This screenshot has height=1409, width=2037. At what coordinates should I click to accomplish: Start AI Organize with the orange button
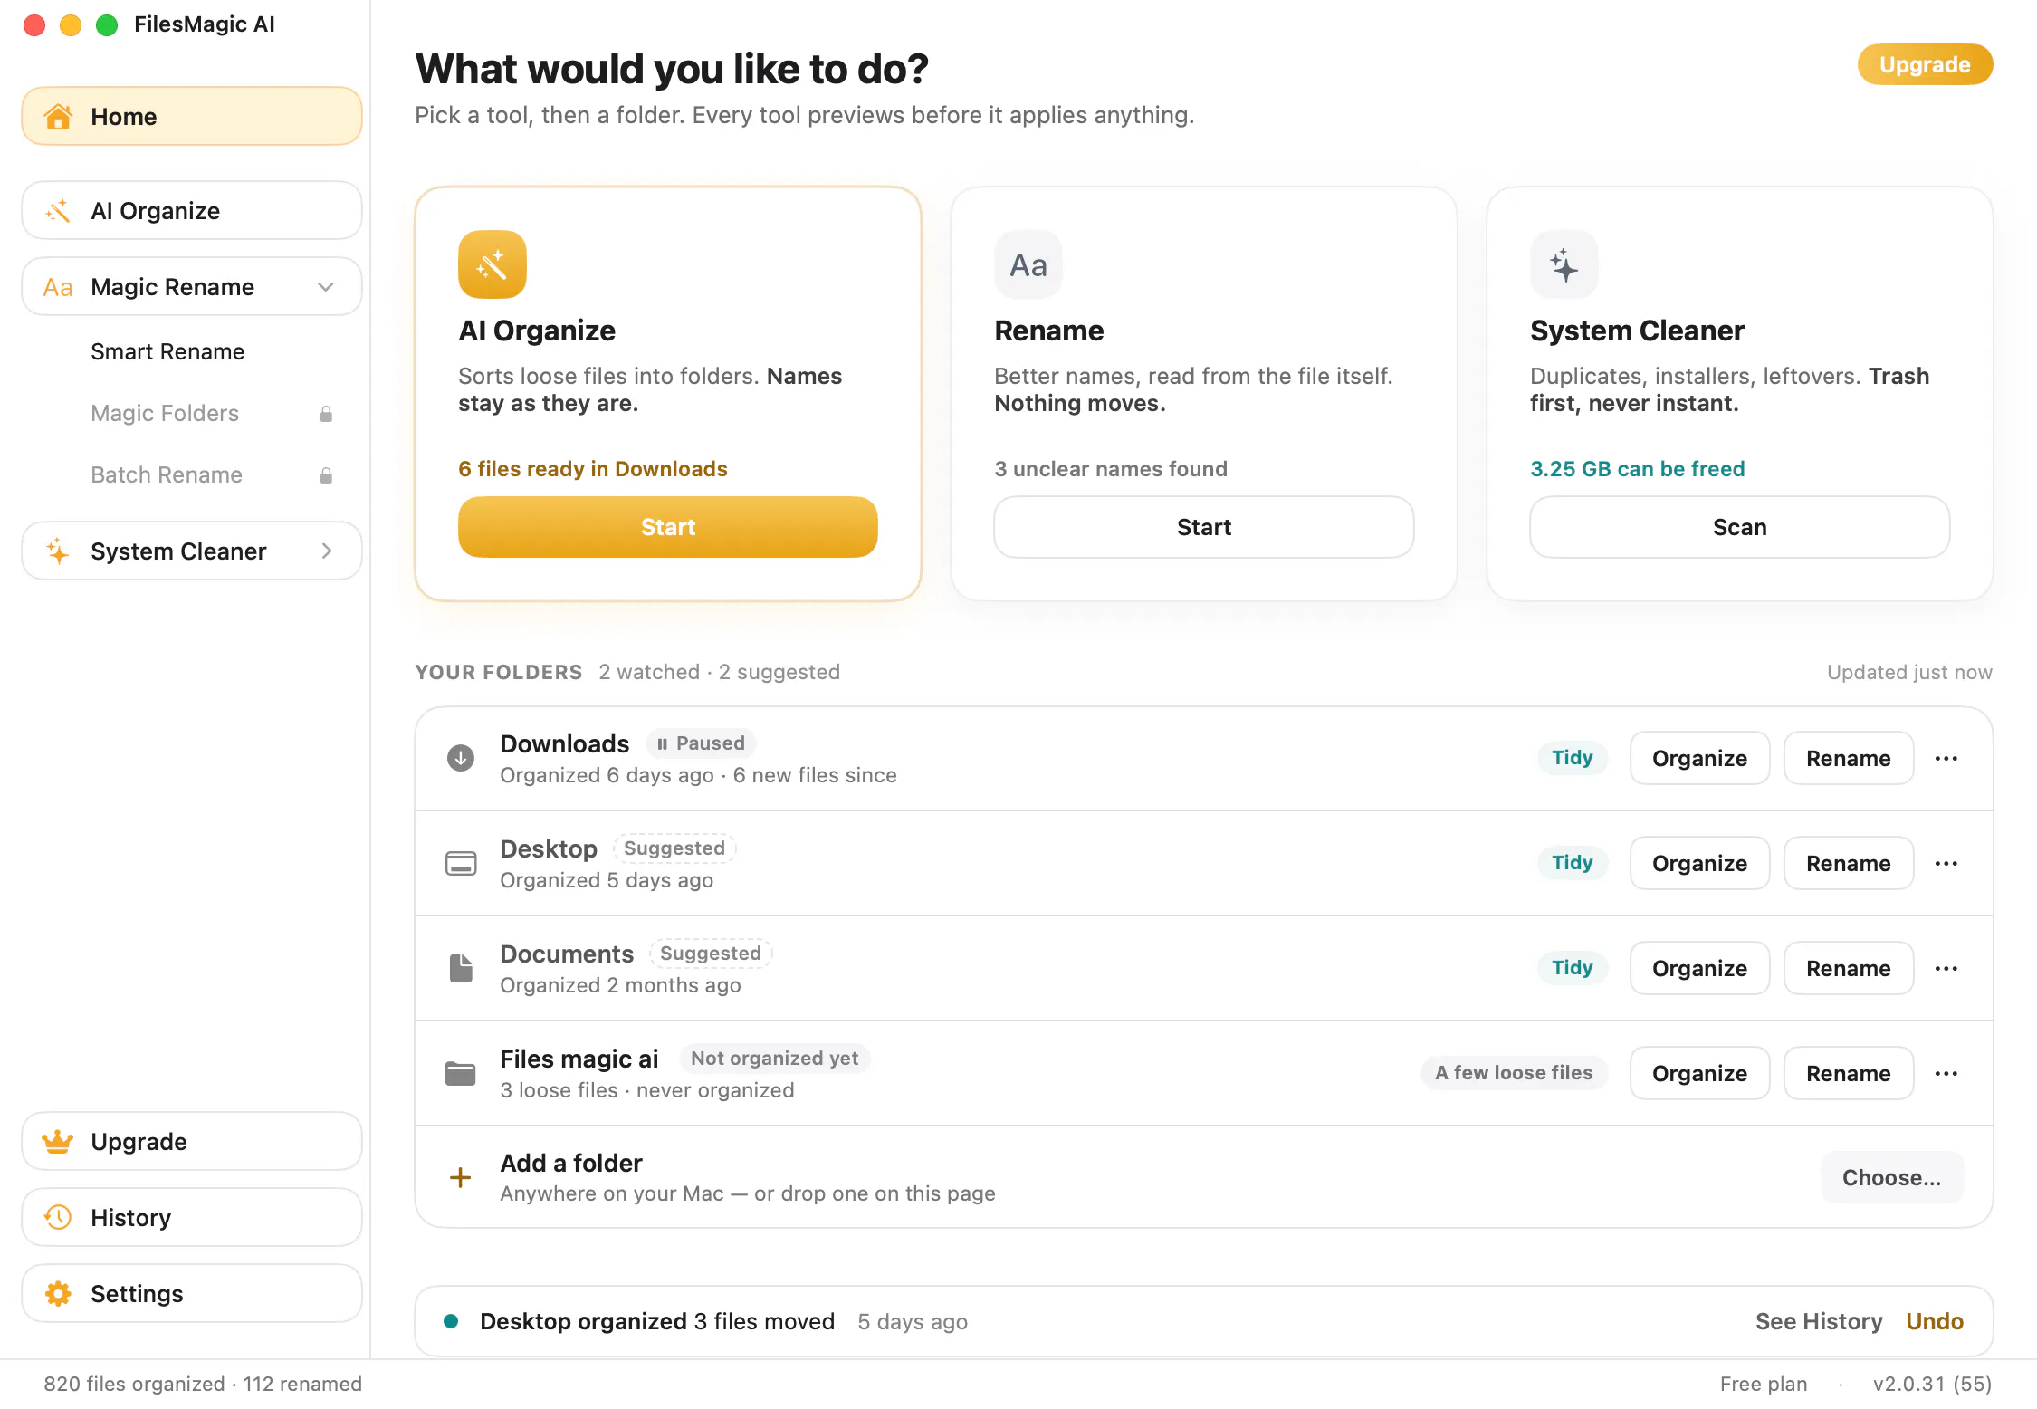coord(668,527)
